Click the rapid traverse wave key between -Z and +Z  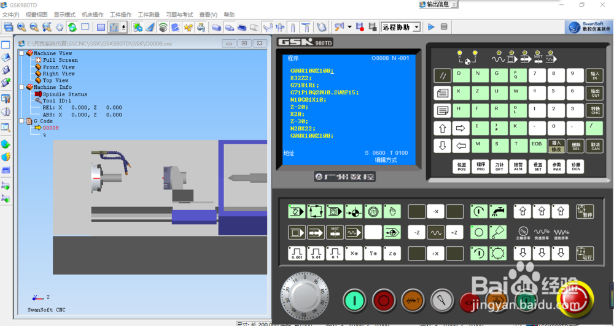click(435, 232)
